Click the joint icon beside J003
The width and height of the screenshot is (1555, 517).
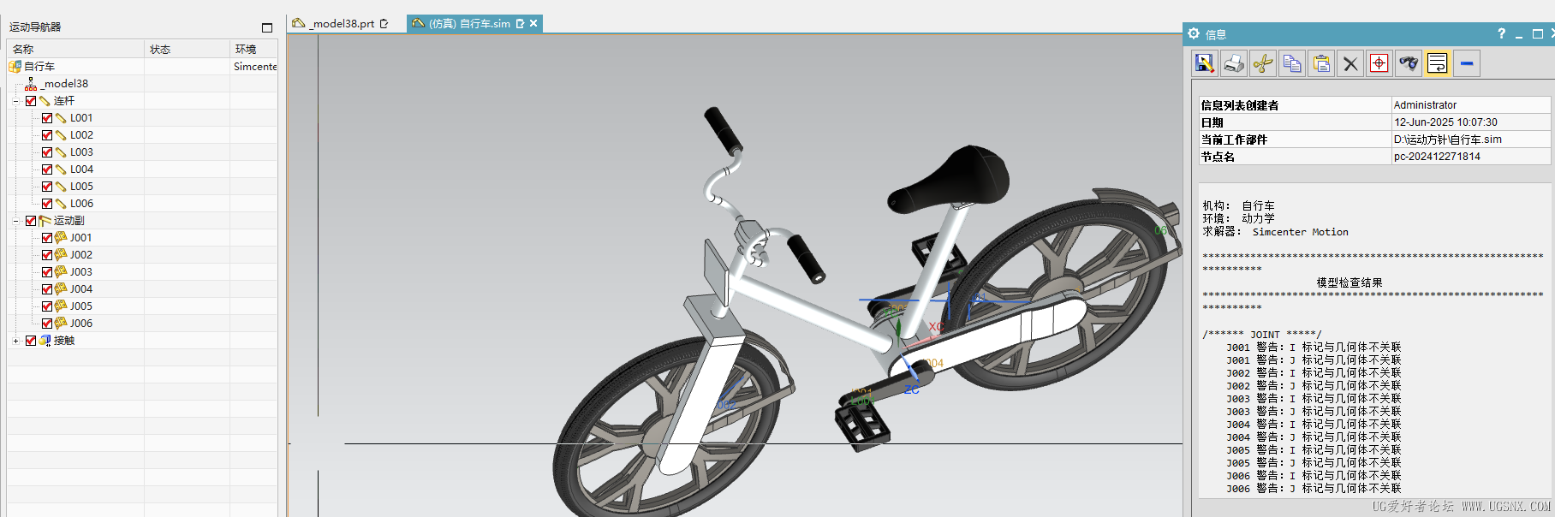point(61,271)
